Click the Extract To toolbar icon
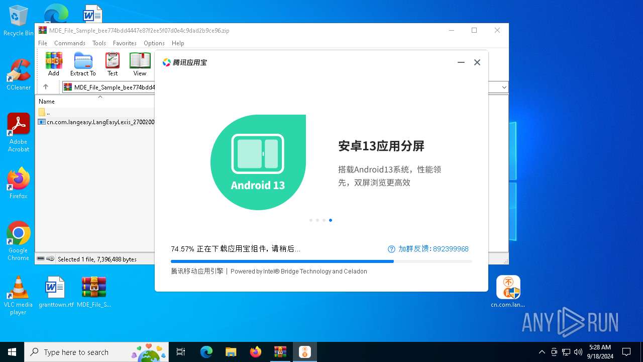643x362 pixels. tap(83, 64)
